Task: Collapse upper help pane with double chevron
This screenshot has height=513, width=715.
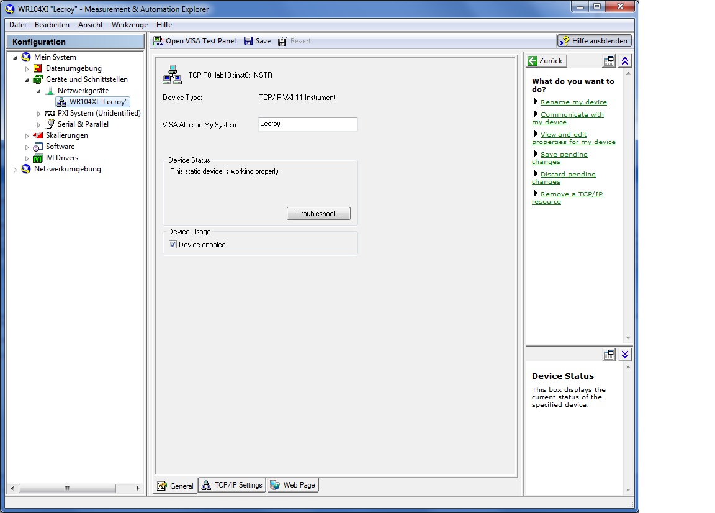Action: pyautogui.click(x=625, y=61)
